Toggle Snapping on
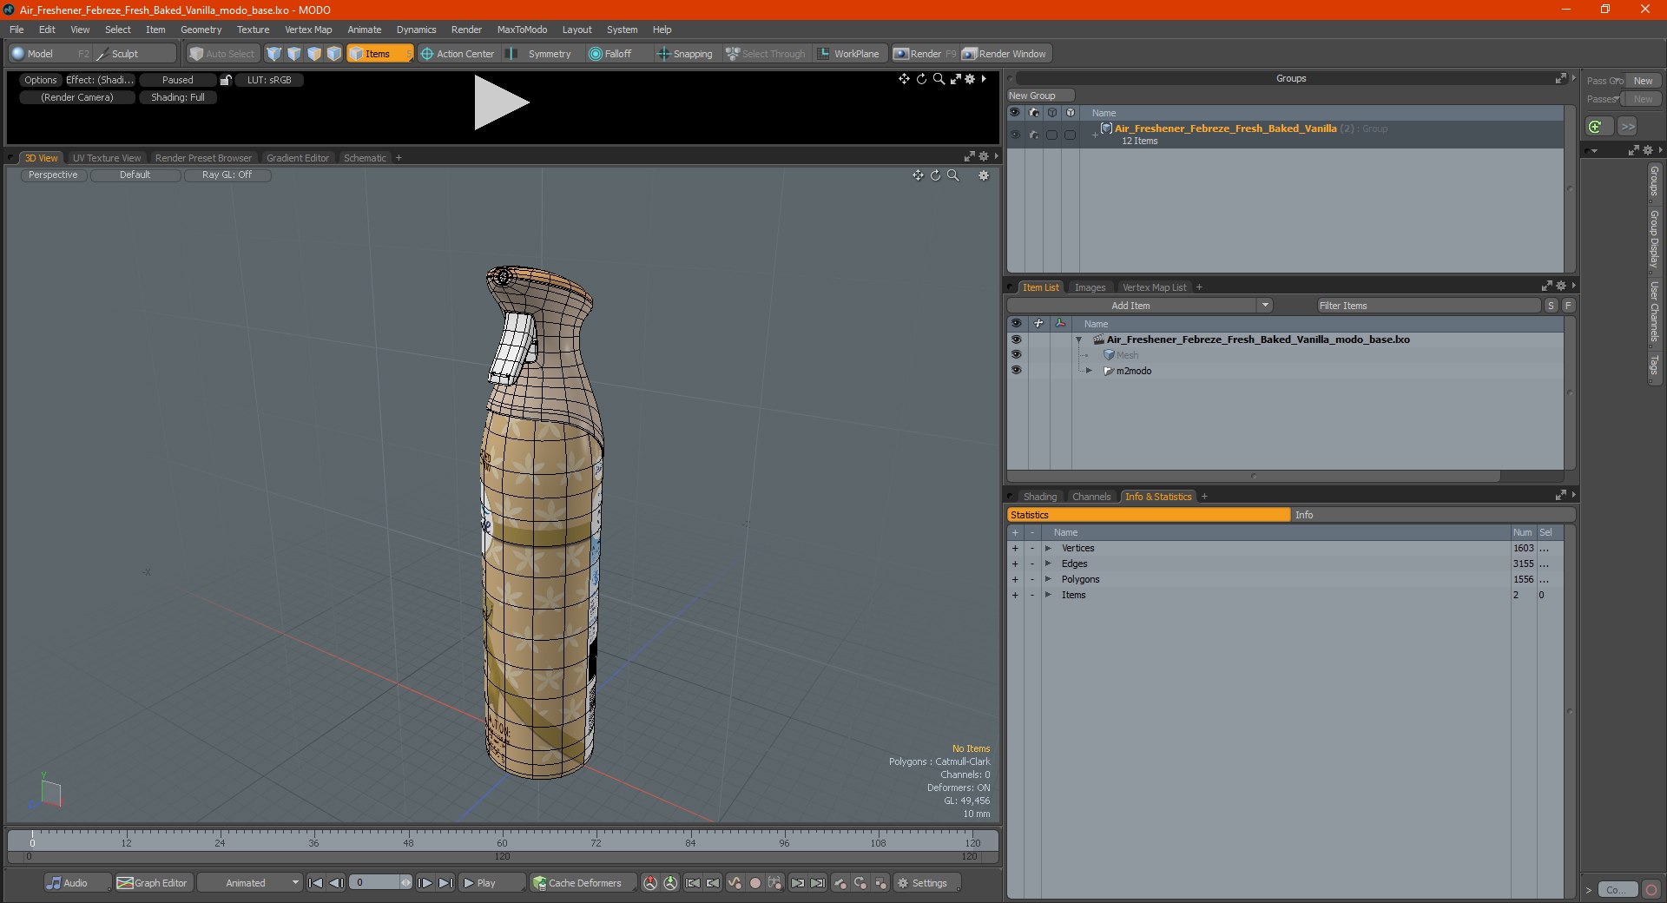The height and width of the screenshot is (903, 1667). click(x=684, y=54)
